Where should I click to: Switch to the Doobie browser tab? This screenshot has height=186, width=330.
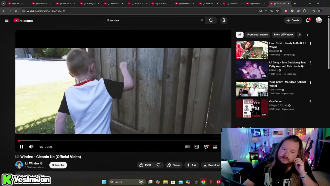256,4
